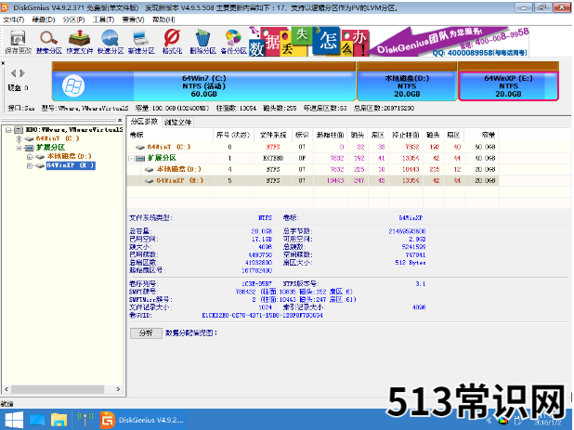Image resolution: width=574 pixels, height=430 pixels.
Task: Click the Save Changes (保存更改) toolbar icon
Action: pos(18,42)
